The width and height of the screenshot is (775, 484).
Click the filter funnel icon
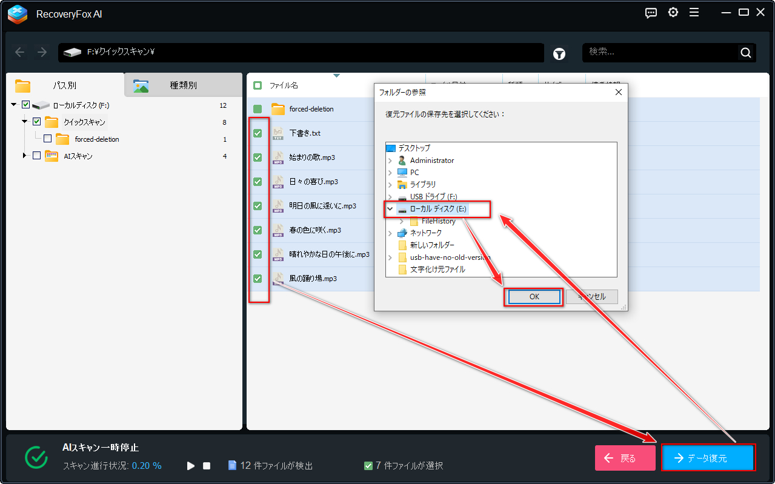(559, 54)
